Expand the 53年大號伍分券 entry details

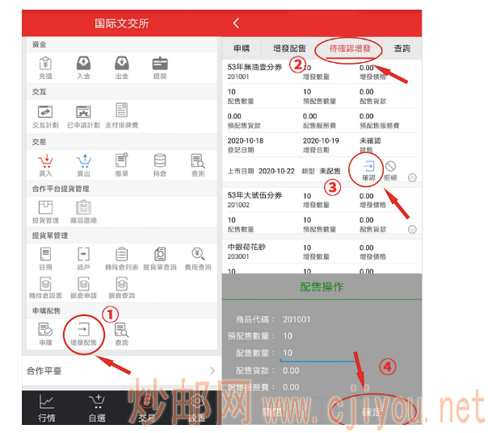point(413,229)
